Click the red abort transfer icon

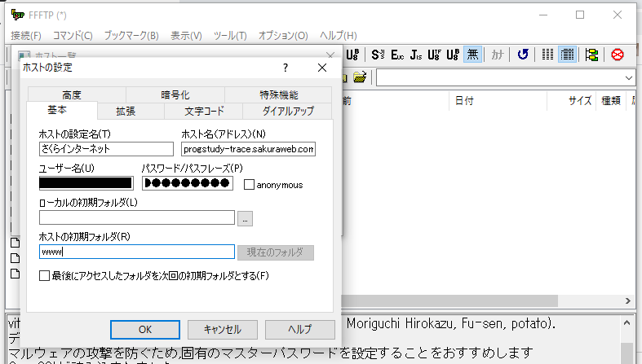click(617, 55)
